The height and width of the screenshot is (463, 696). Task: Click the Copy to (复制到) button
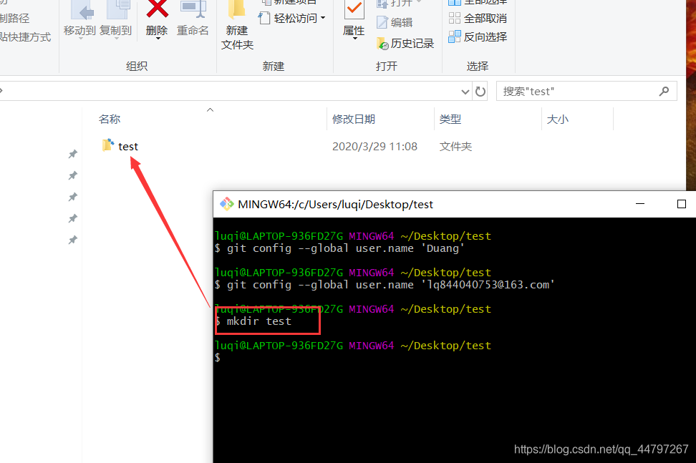(x=116, y=20)
